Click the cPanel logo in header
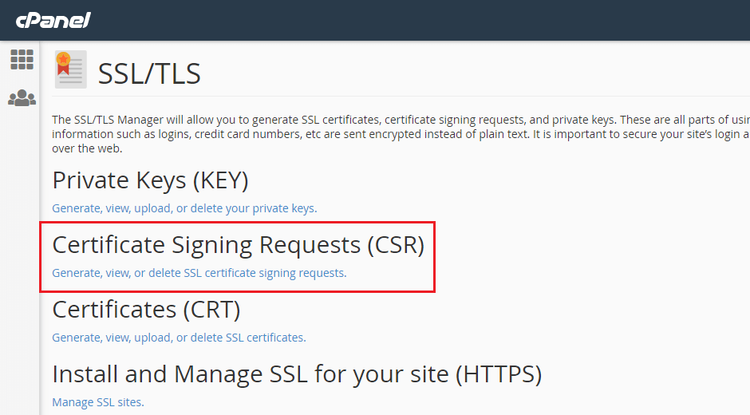Viewport: 750px width, 415px height. pyautogui.click(x=53, y=21)
